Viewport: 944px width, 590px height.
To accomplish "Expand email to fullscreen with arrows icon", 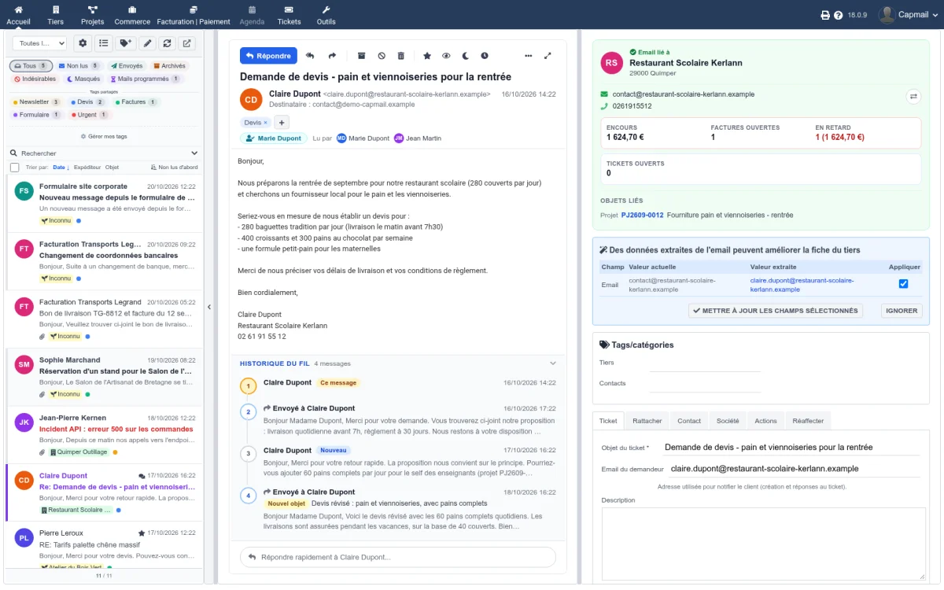I will (x=548, y=56).
